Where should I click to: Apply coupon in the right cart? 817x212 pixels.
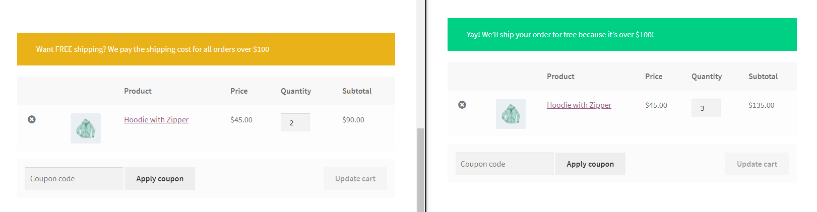tap(590, 164)
